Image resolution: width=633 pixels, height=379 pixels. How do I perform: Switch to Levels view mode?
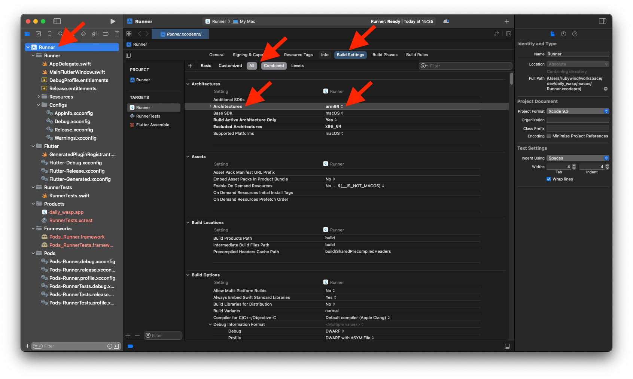pyautogui.click(x=297, y=66)
